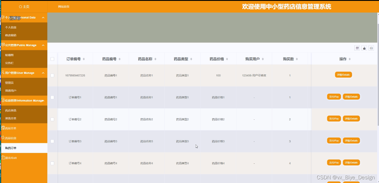Click the print table icon

(x=371, y=48)
